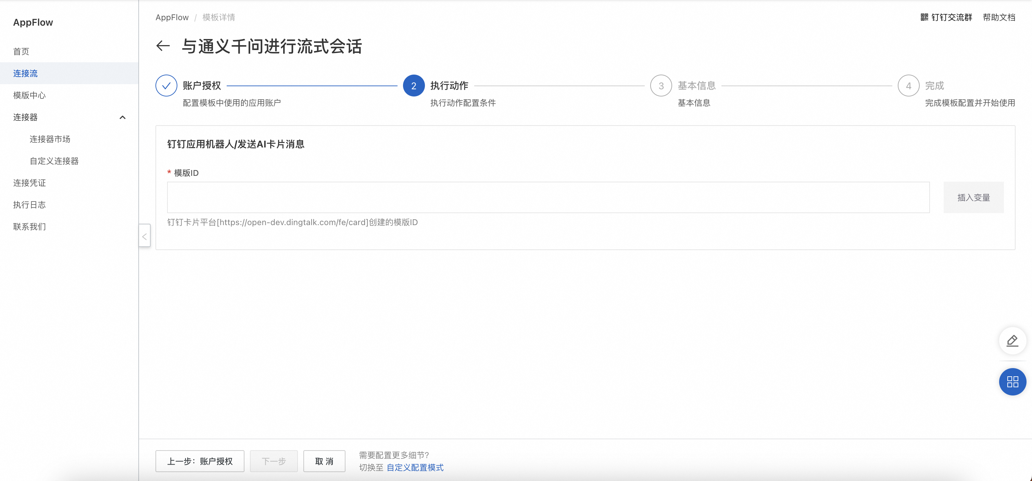The image size is (1032, 481).
Task: Click step 4 completion circle
Action: click(908, 86)
